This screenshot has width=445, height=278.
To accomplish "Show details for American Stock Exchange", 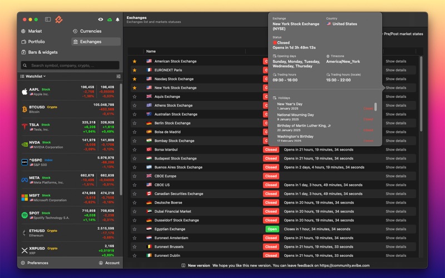I will [x=396, y=61].
